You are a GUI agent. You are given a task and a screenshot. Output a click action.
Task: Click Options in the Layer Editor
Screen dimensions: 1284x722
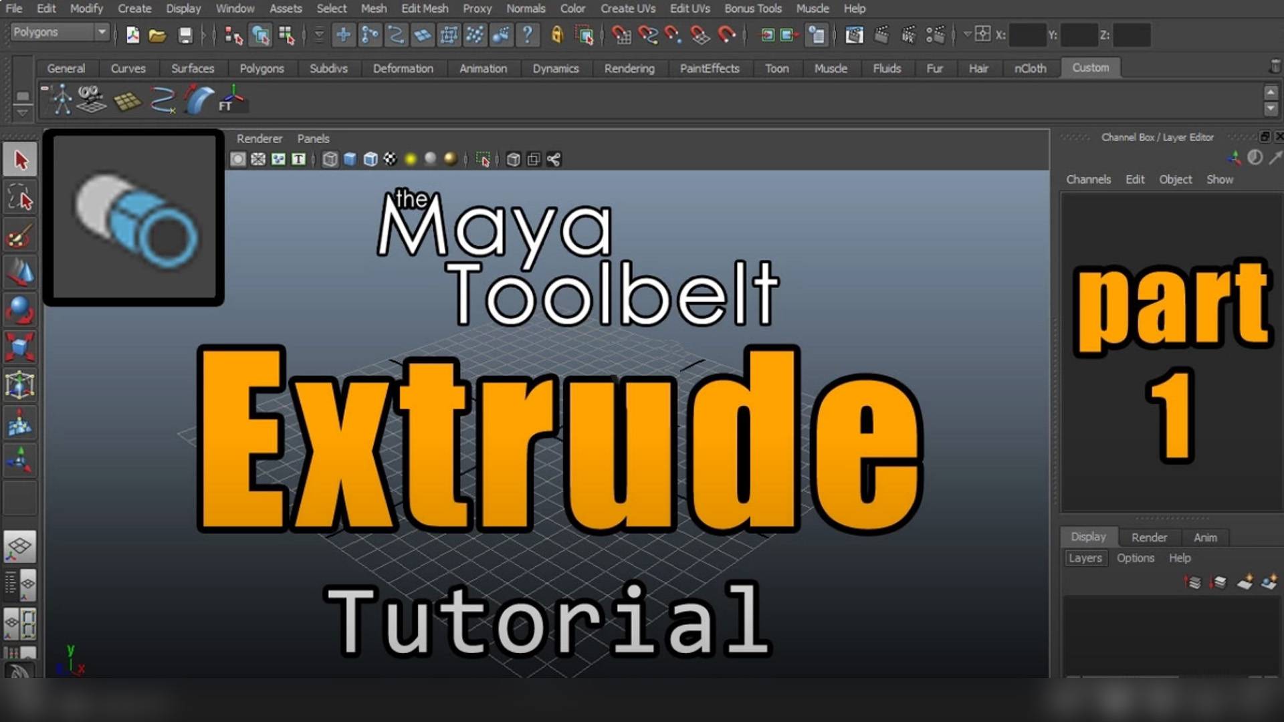pos(1135,558)
